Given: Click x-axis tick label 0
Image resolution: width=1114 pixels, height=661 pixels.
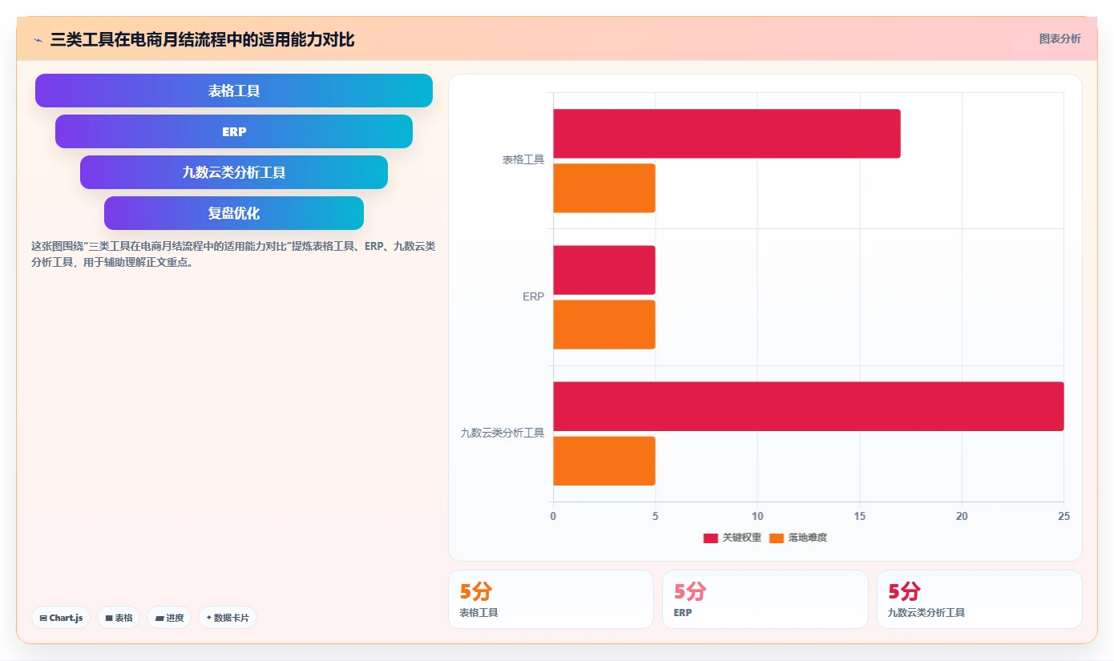Looking at the screenshot, I should point(553,517).
